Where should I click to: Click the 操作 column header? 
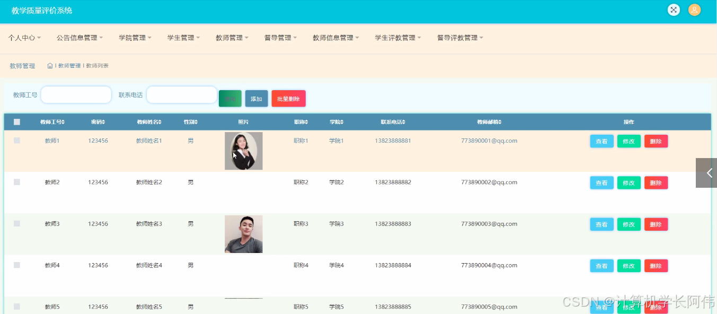pyautogui.click(x=629, y=122)
